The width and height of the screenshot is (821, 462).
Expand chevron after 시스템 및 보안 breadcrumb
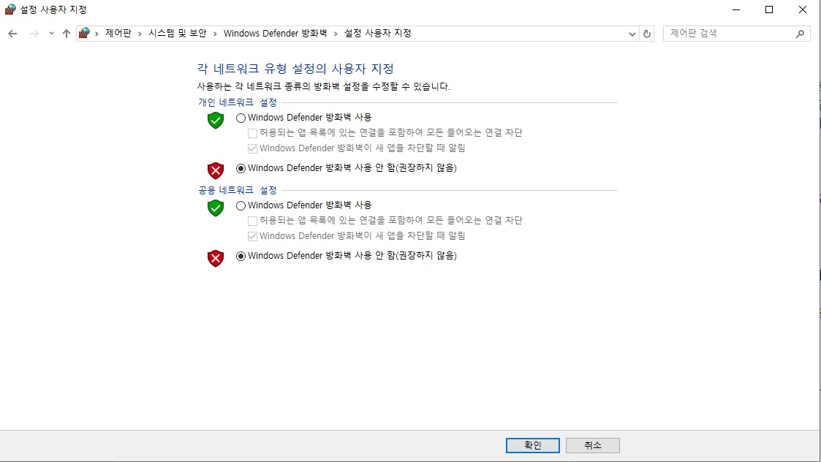(215, 34)
